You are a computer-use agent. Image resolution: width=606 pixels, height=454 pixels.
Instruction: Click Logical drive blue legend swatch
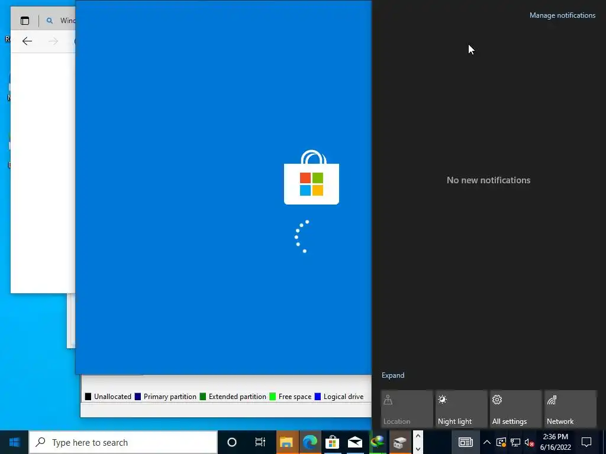pyautogui.click(x=318, y=397)
